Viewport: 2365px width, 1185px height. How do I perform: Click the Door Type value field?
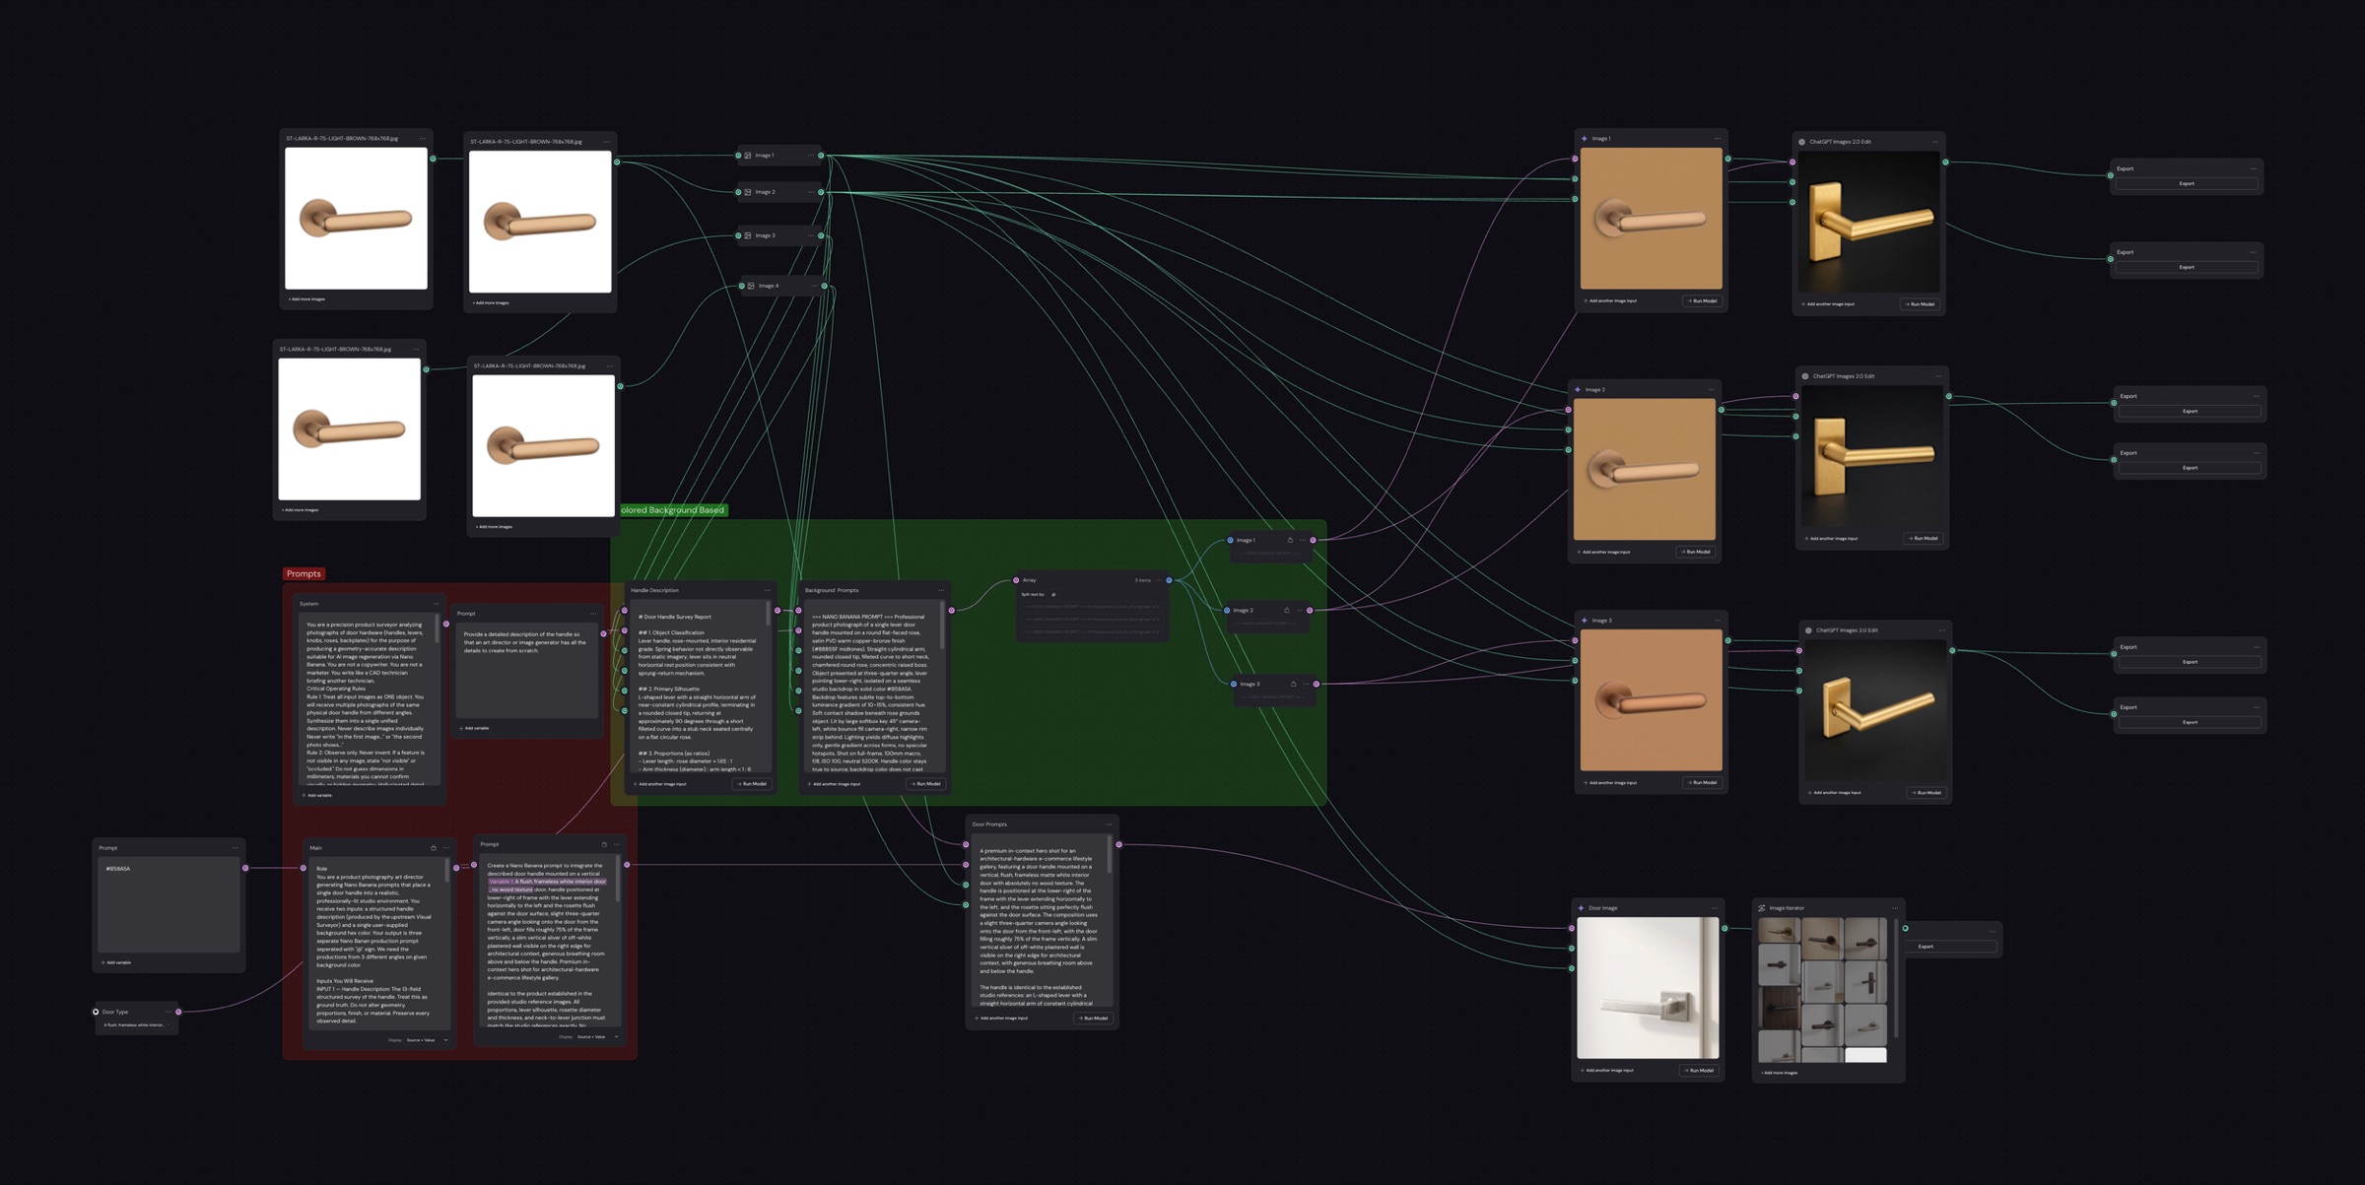(137, 1025)
